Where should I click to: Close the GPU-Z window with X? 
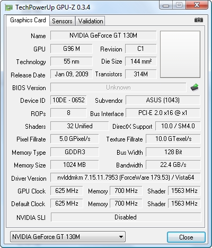[197, 5]
